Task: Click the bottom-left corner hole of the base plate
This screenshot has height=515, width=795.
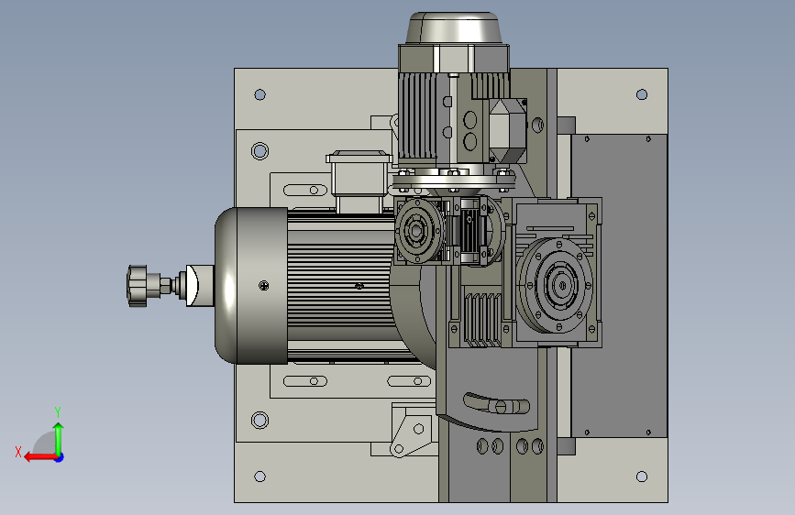Action: (260, 477)
